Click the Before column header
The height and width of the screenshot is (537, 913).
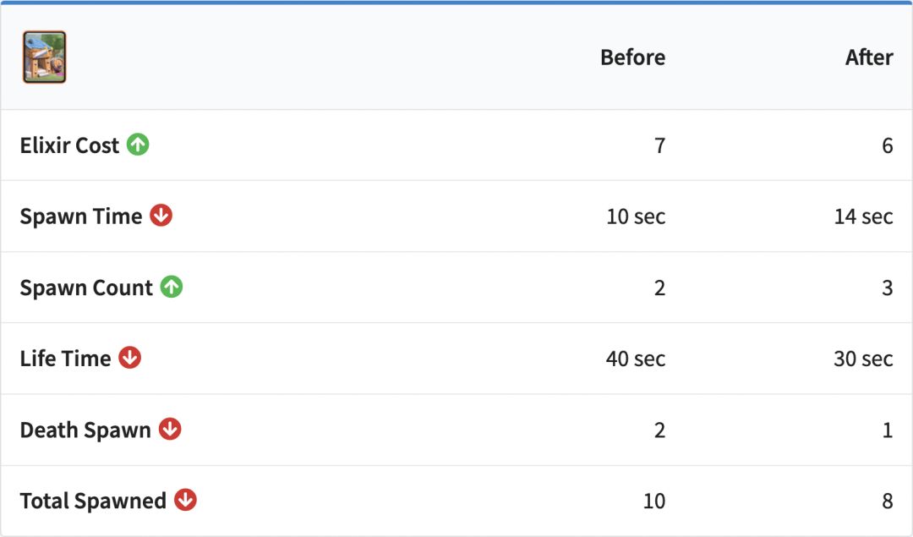(632, 58)
